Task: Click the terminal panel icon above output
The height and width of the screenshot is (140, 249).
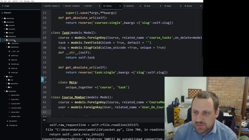Action: click(44, 120)
